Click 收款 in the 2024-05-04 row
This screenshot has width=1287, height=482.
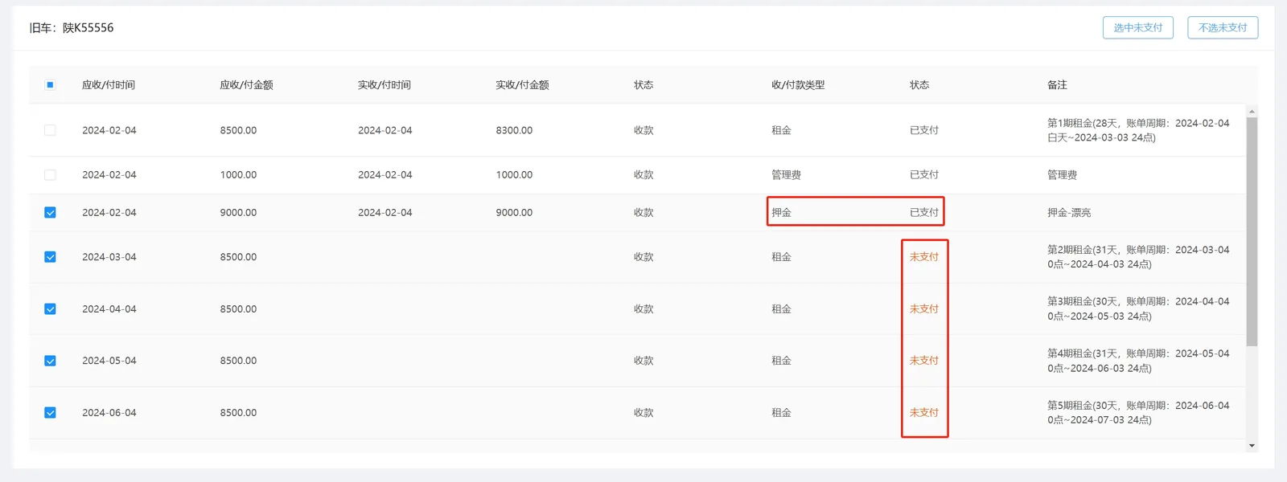click(643, 361)
